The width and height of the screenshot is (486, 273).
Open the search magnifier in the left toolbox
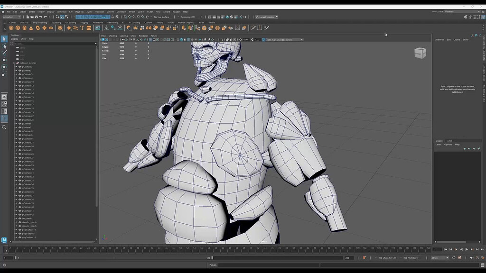[4, 127]
